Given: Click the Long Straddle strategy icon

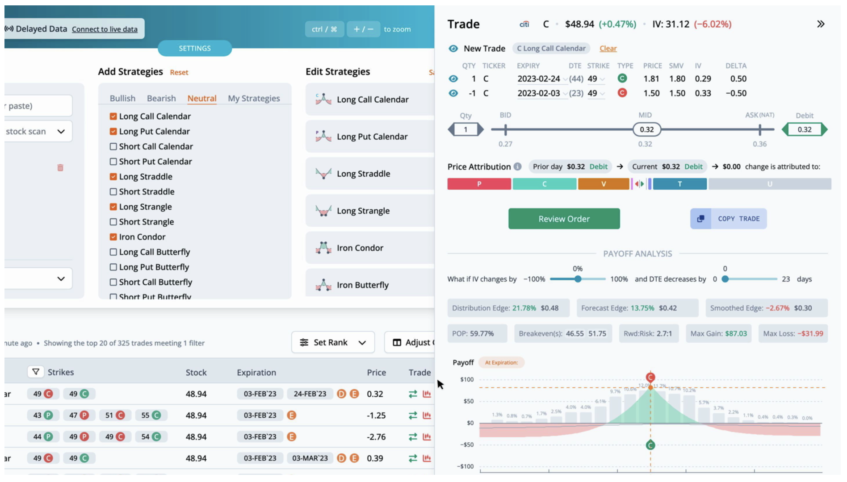Looking at the screenshot, I should pyautogui.click(x=323, y=174).
